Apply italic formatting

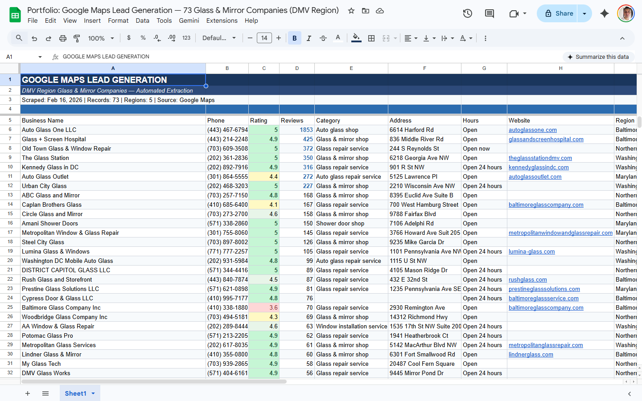coord(309,38)
